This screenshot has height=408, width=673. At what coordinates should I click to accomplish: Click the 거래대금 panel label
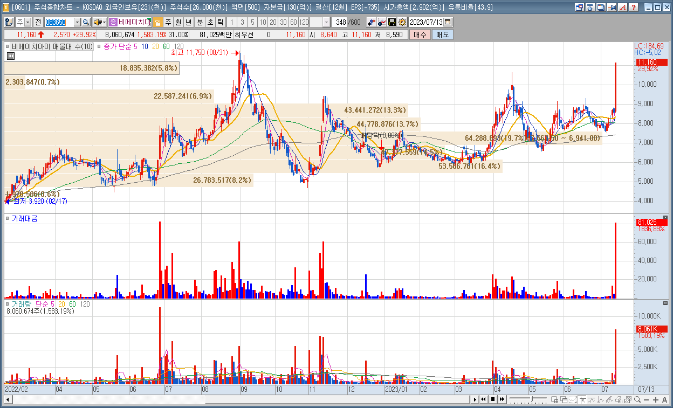25,218
